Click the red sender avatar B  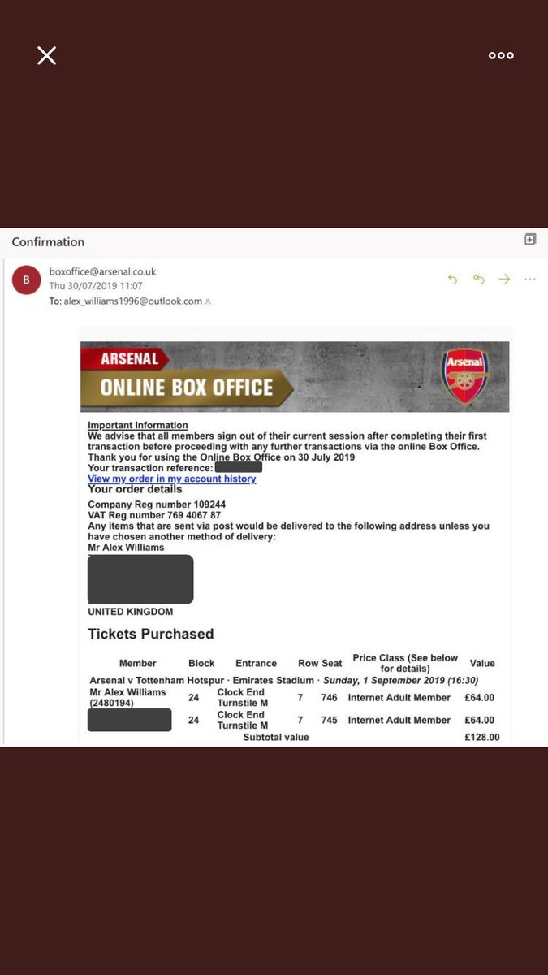click(x=26, y=280)
